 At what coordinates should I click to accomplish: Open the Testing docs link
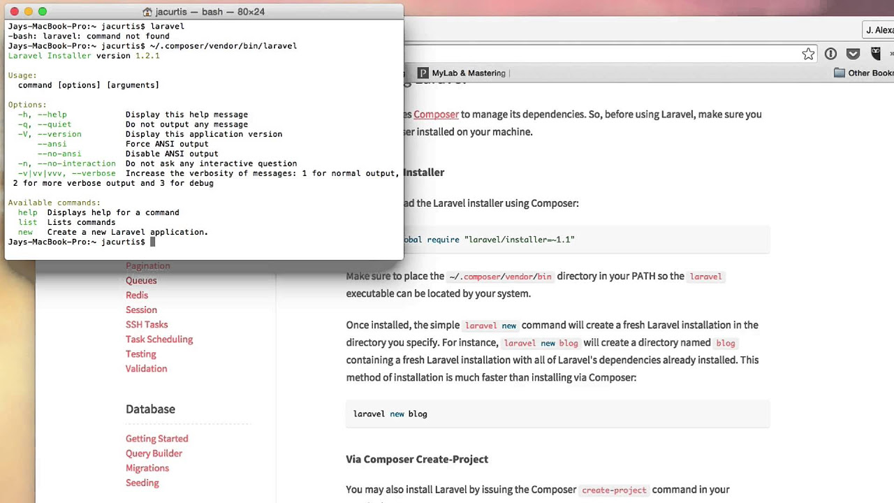tap(141, 353)
